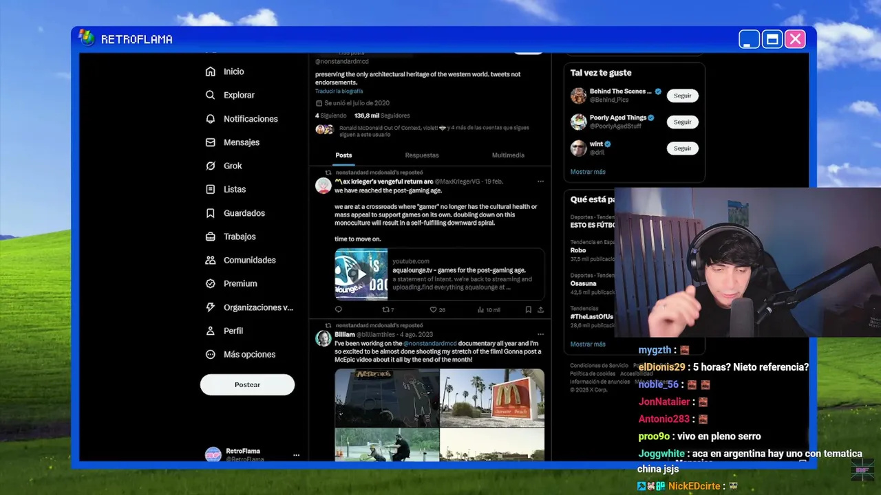This screenshot has height=495, width=881.
Task: Repost the post-gaming age post
Action: tap(388, 309)
